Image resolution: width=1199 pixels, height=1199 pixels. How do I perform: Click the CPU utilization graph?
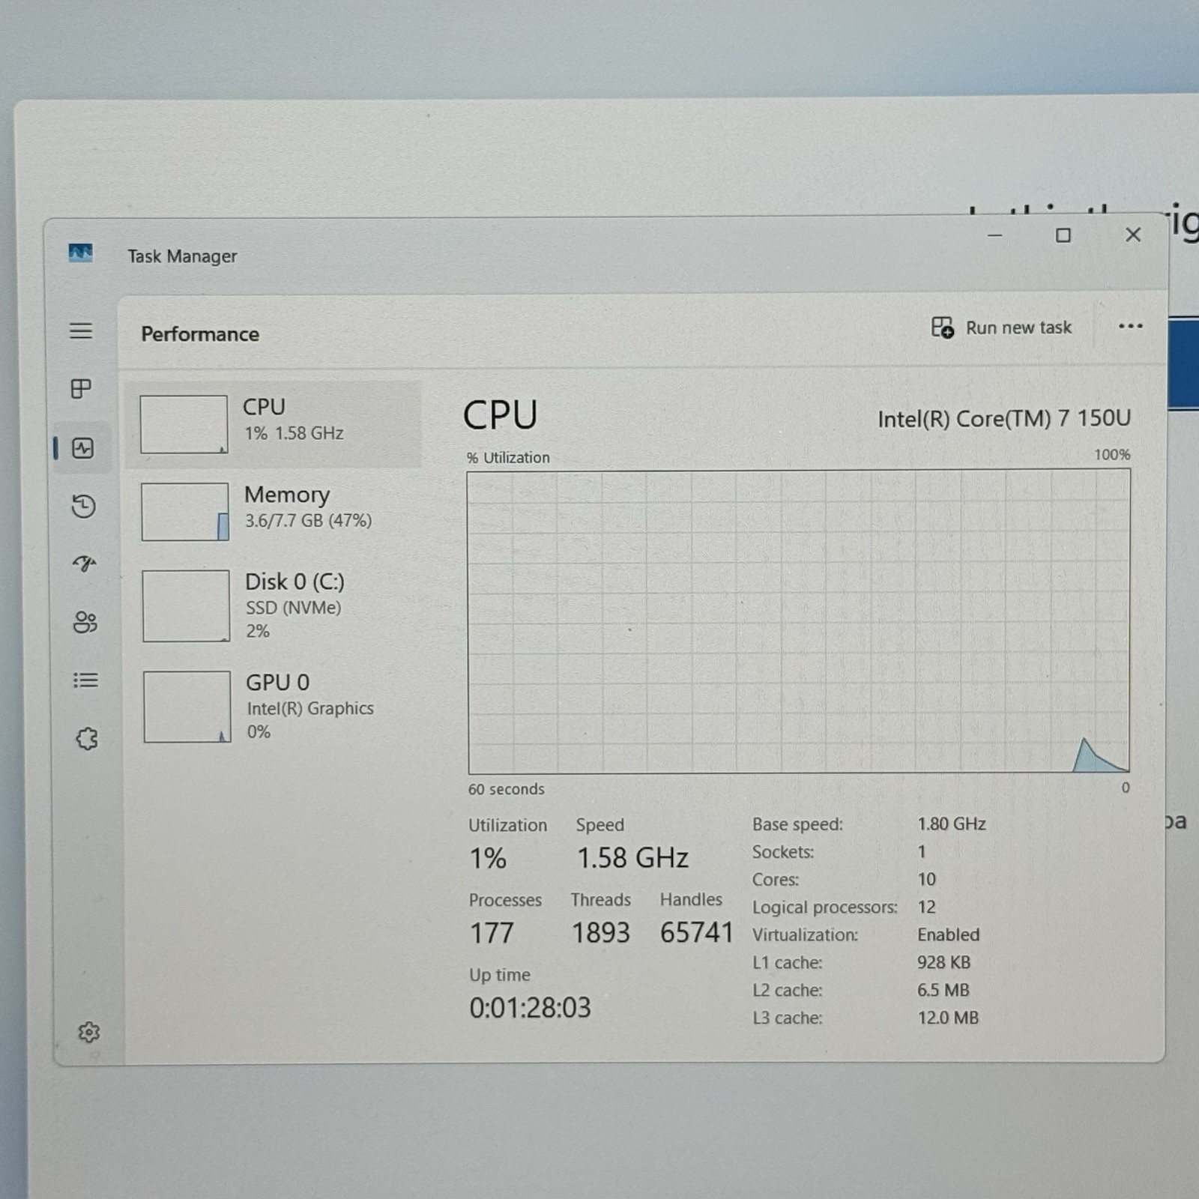[799, 621]
